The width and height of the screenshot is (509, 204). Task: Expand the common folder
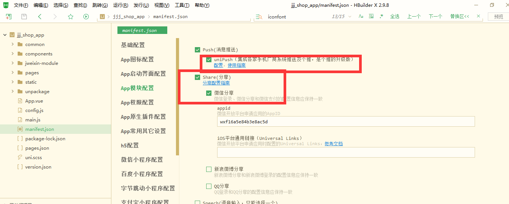point(12,44)
